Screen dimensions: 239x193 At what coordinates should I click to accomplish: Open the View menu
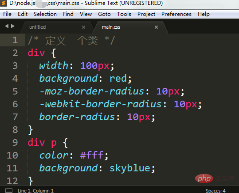pos(86,14)
